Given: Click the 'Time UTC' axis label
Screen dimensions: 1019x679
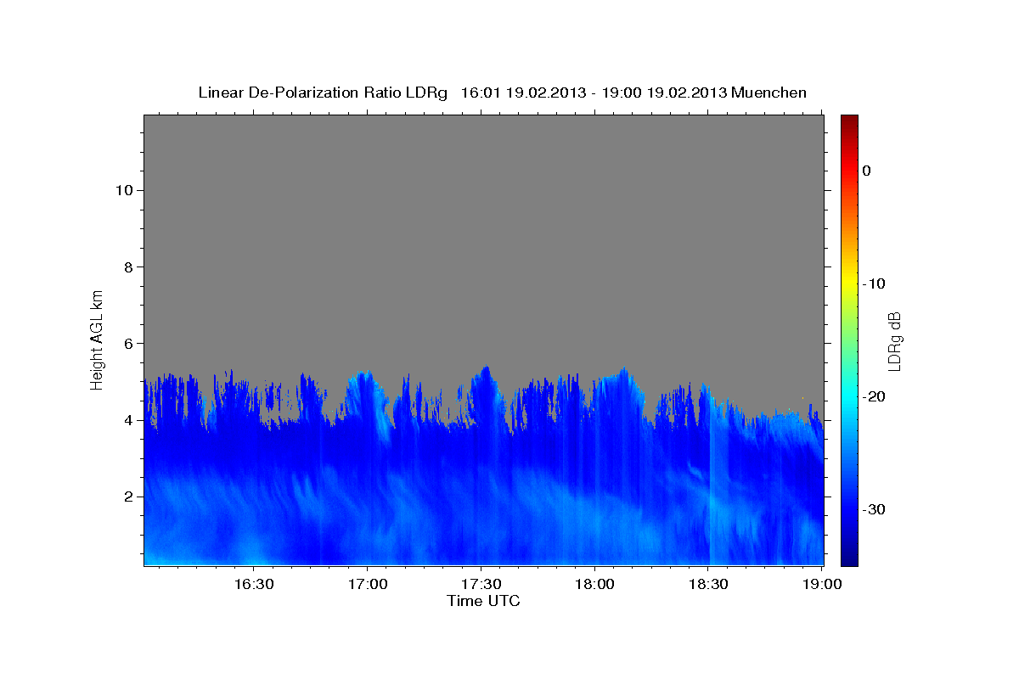Looking at the screenshot, I should click(x=483, y=601).
